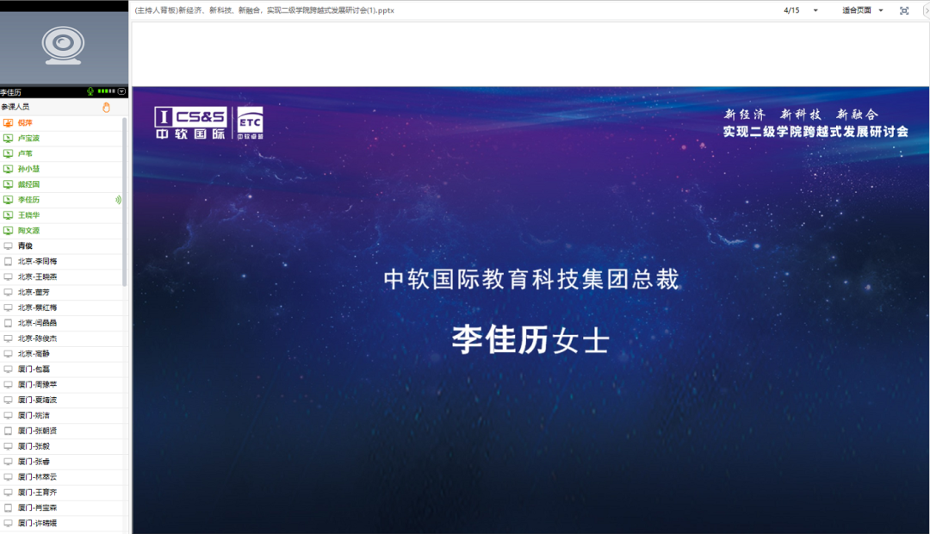Click the screen icon next to 卢宝波
The image size is (930, 534).
pyautogui.click(x=9, y=139)
